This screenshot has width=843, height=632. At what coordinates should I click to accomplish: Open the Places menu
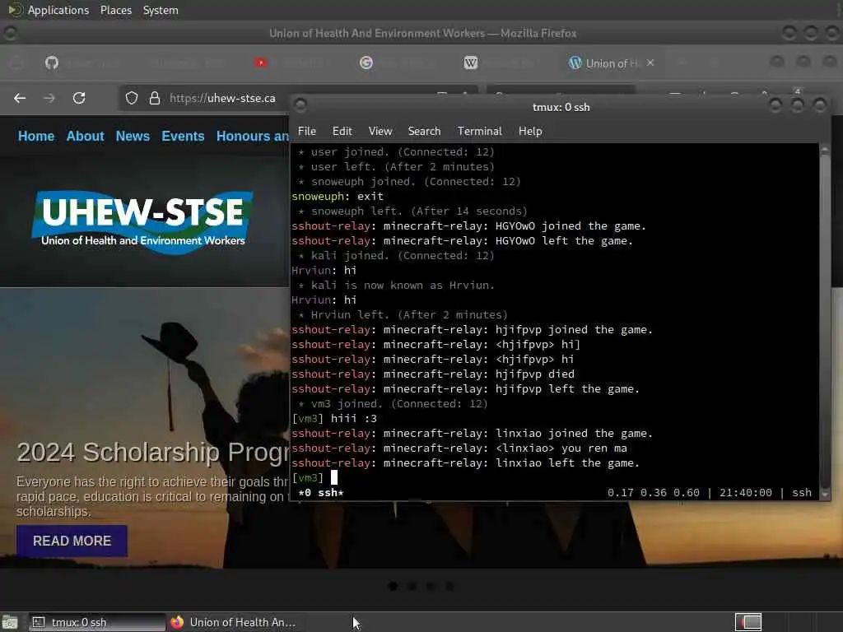(x=115, y=10)
